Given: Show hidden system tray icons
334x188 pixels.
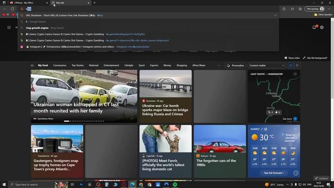Looking at the screenshot, I should click(x=288, y=184).
